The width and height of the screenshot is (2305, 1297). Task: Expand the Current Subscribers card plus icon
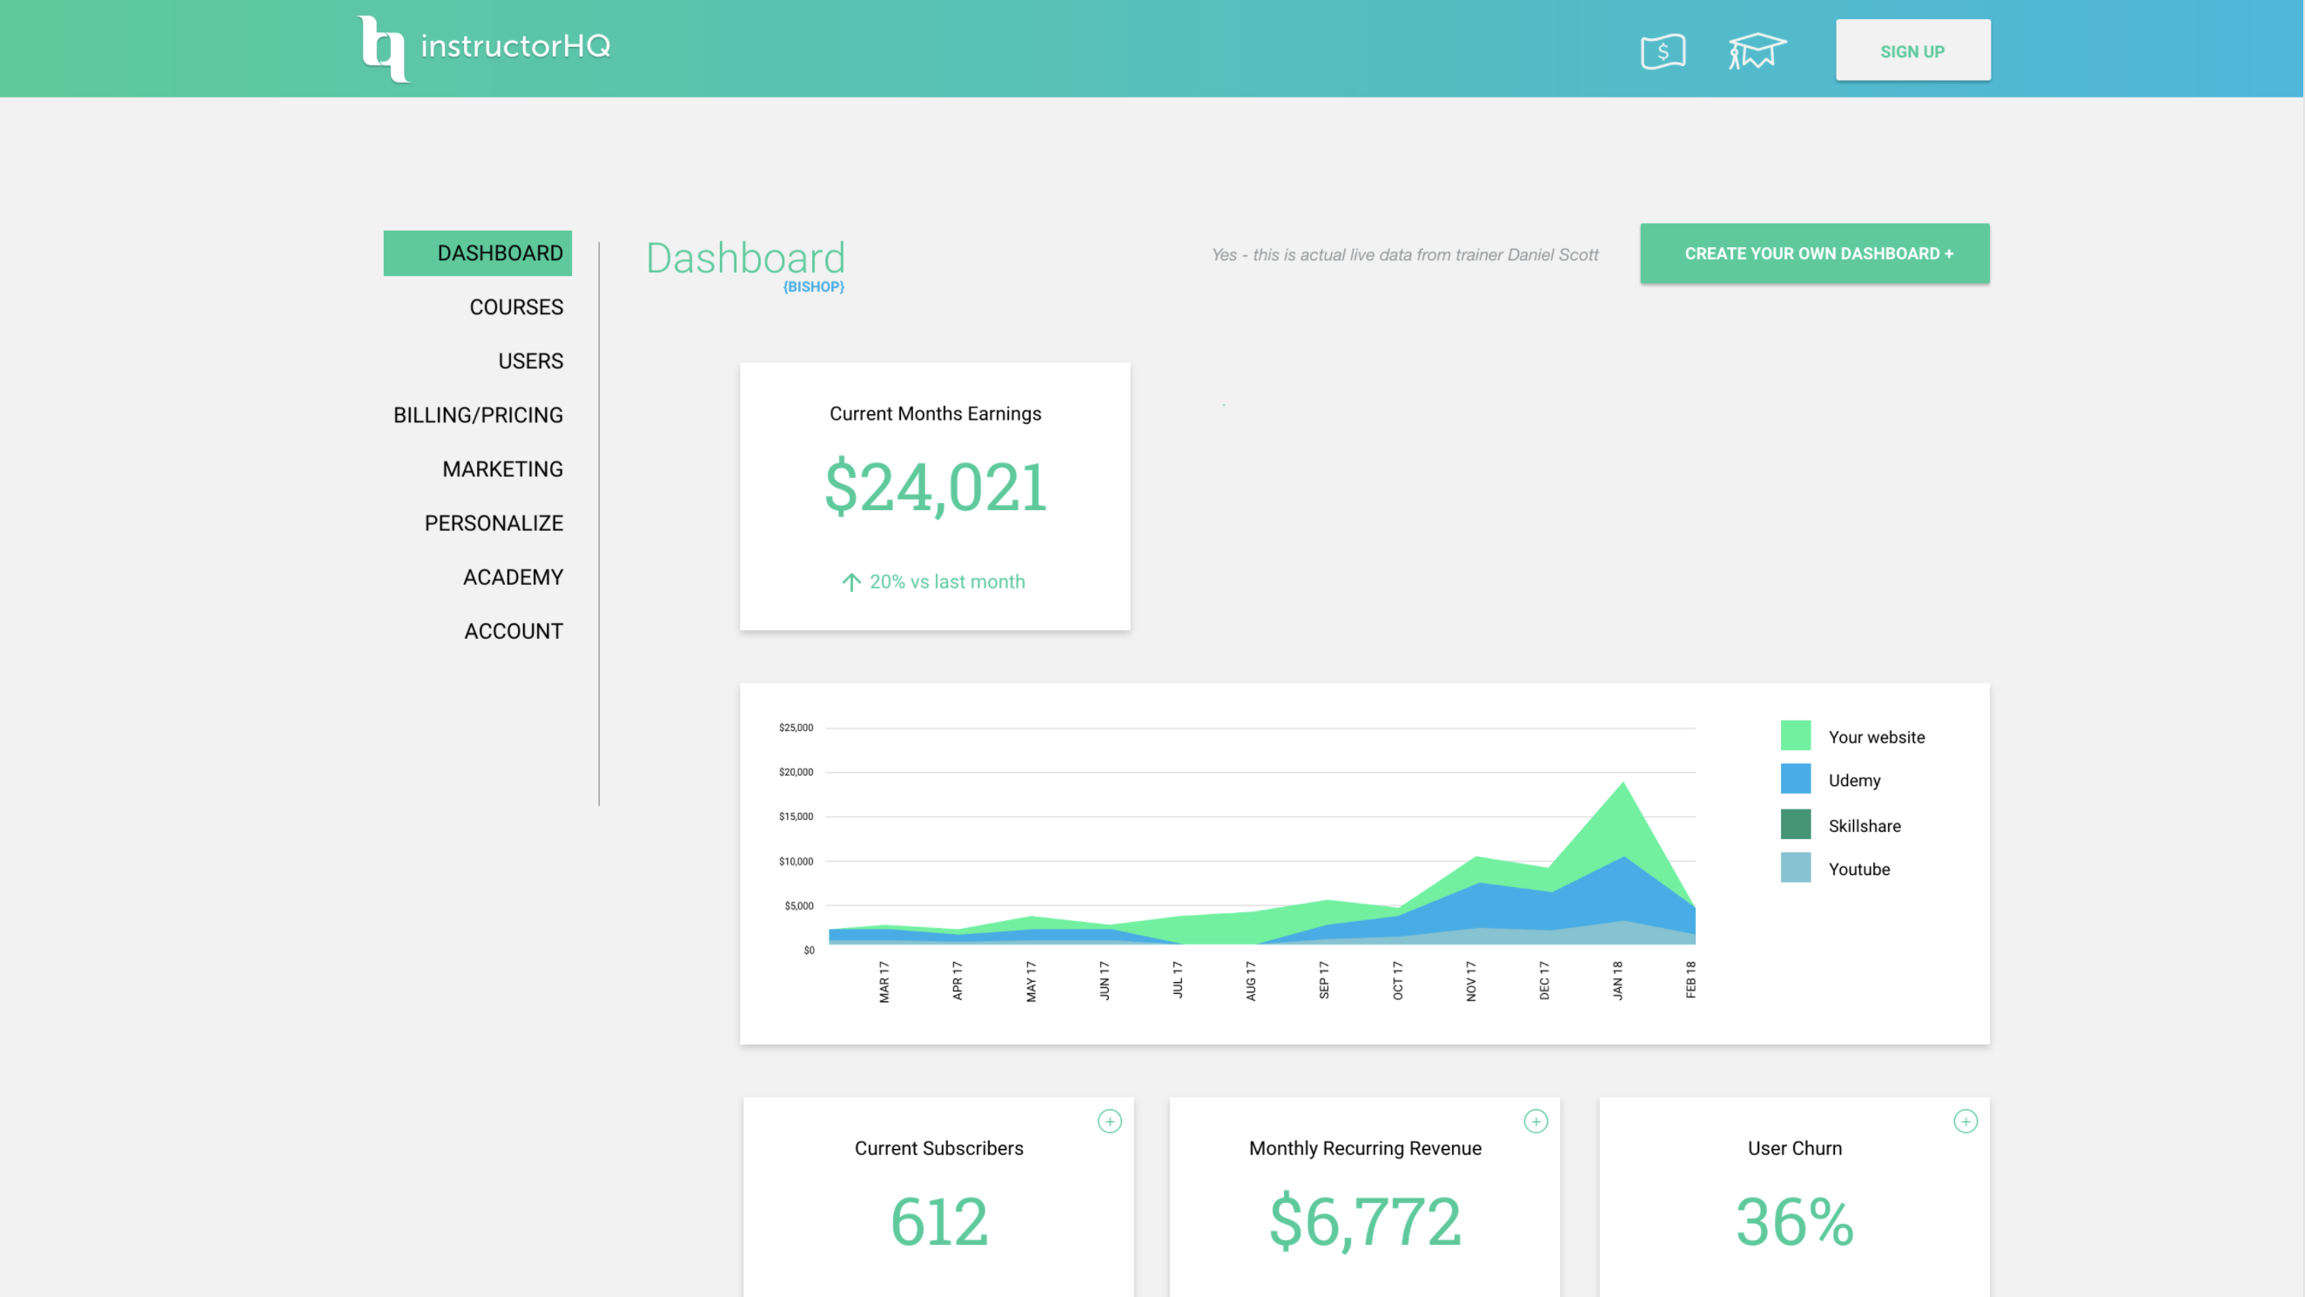click(x=1110, y=1120)
